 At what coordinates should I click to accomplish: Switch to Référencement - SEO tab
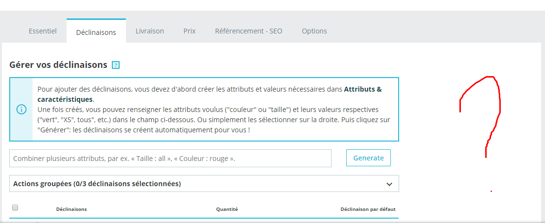(x=248, y=31)
